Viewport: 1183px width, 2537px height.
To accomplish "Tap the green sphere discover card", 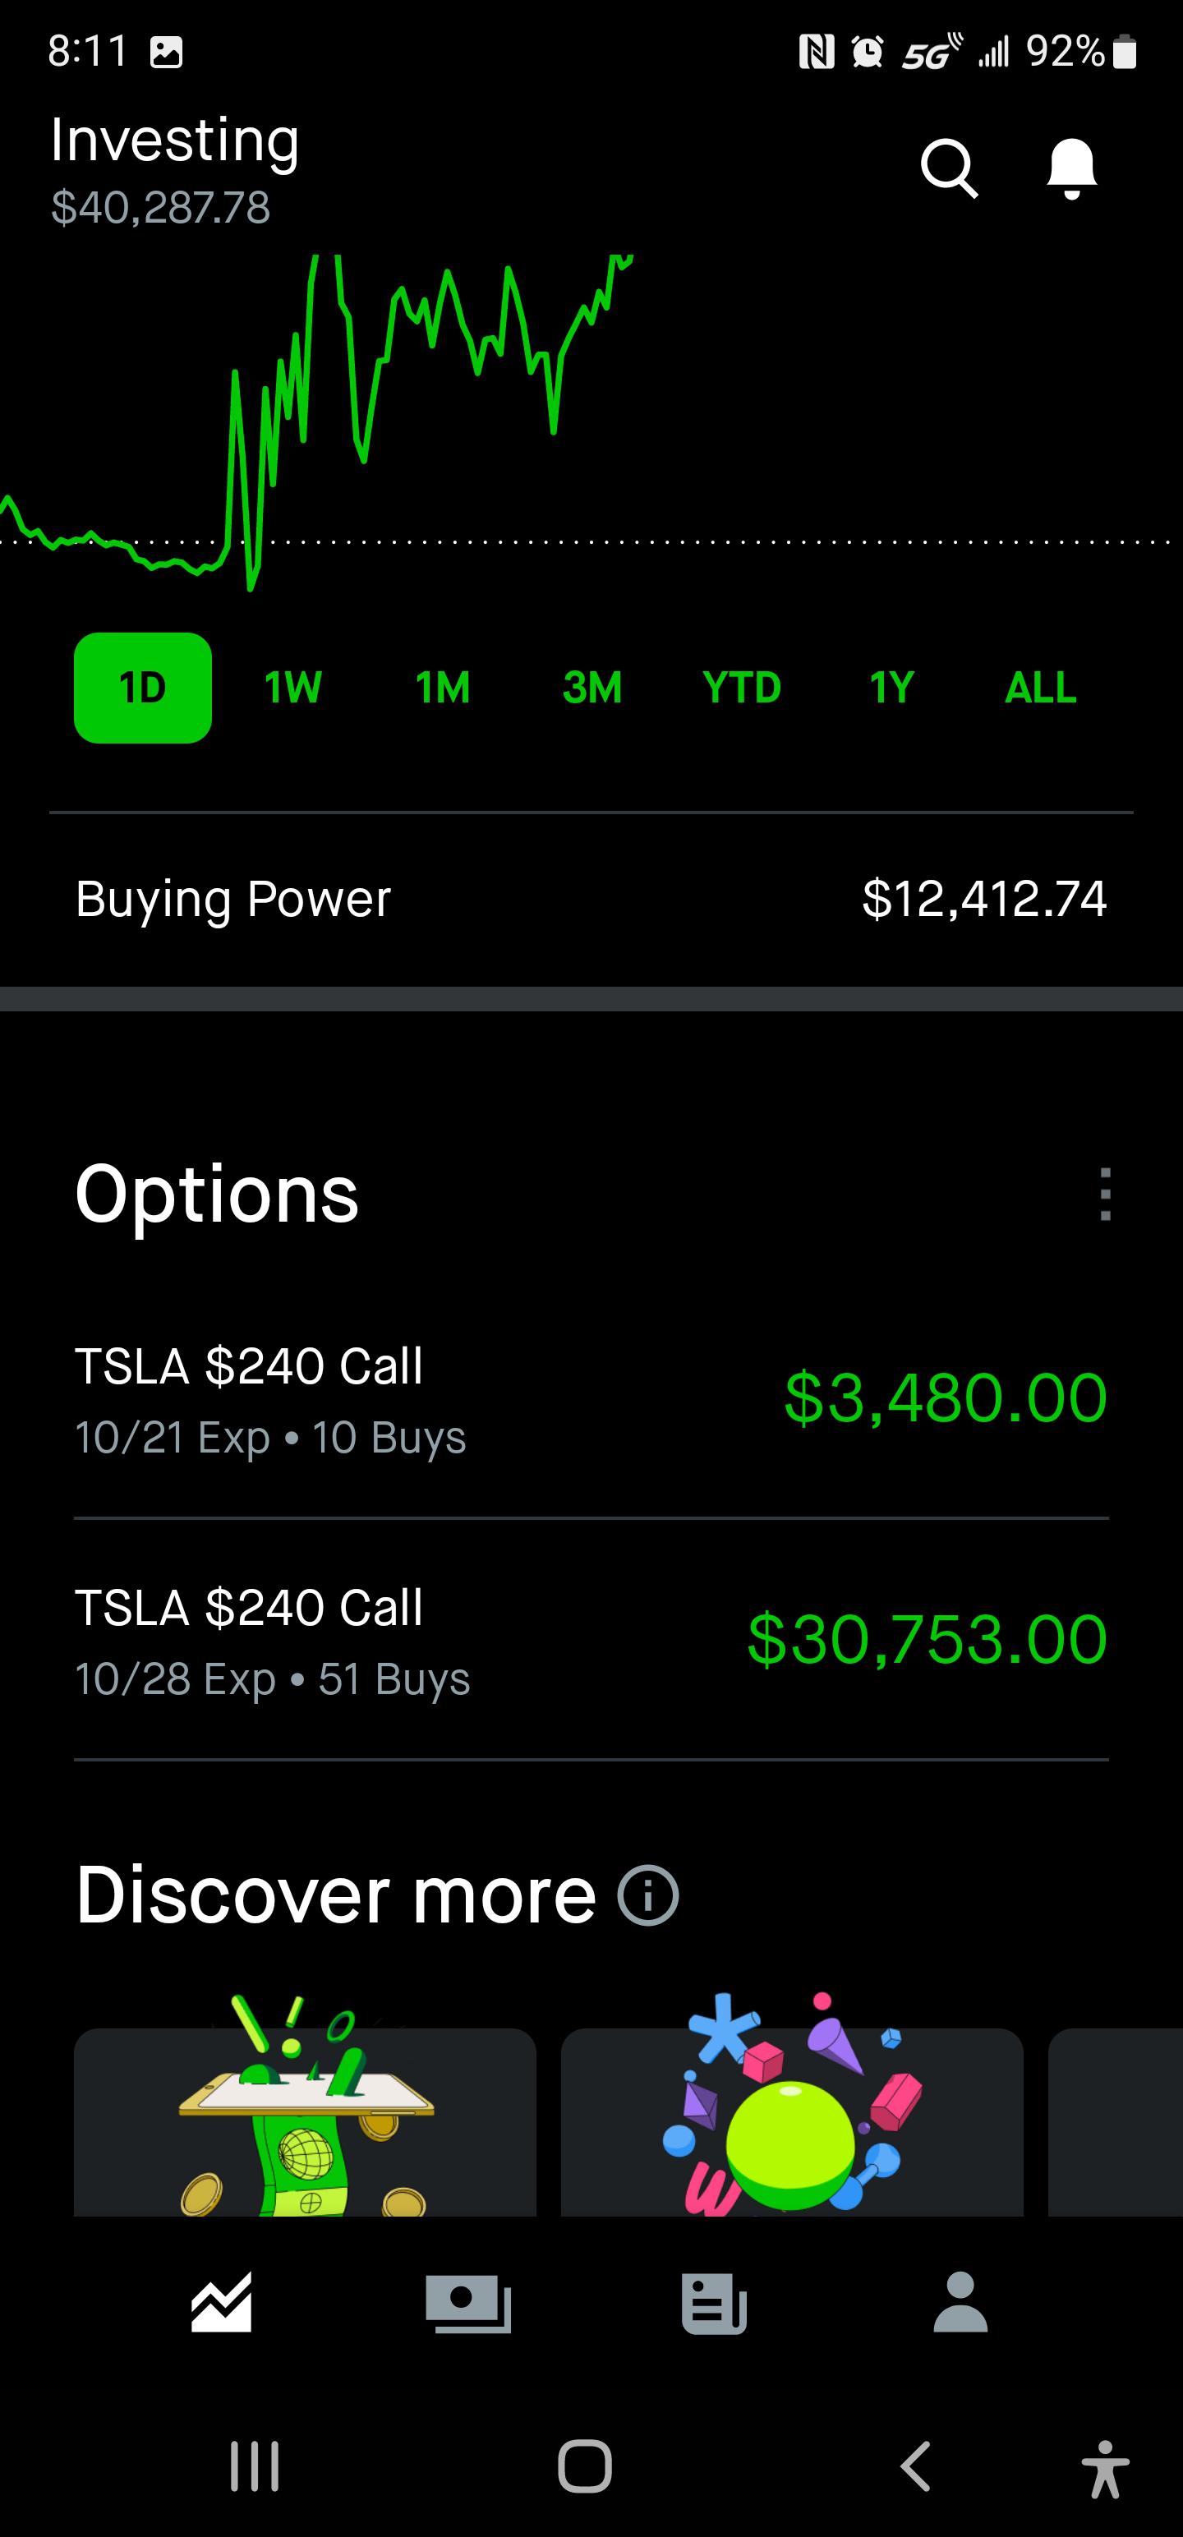I will coord(792,2117).
